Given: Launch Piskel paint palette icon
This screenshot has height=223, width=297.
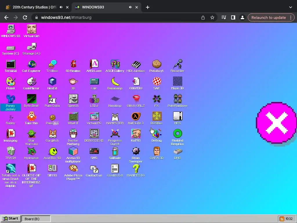Looking at the screenshot, I should (x=11, y=84).
